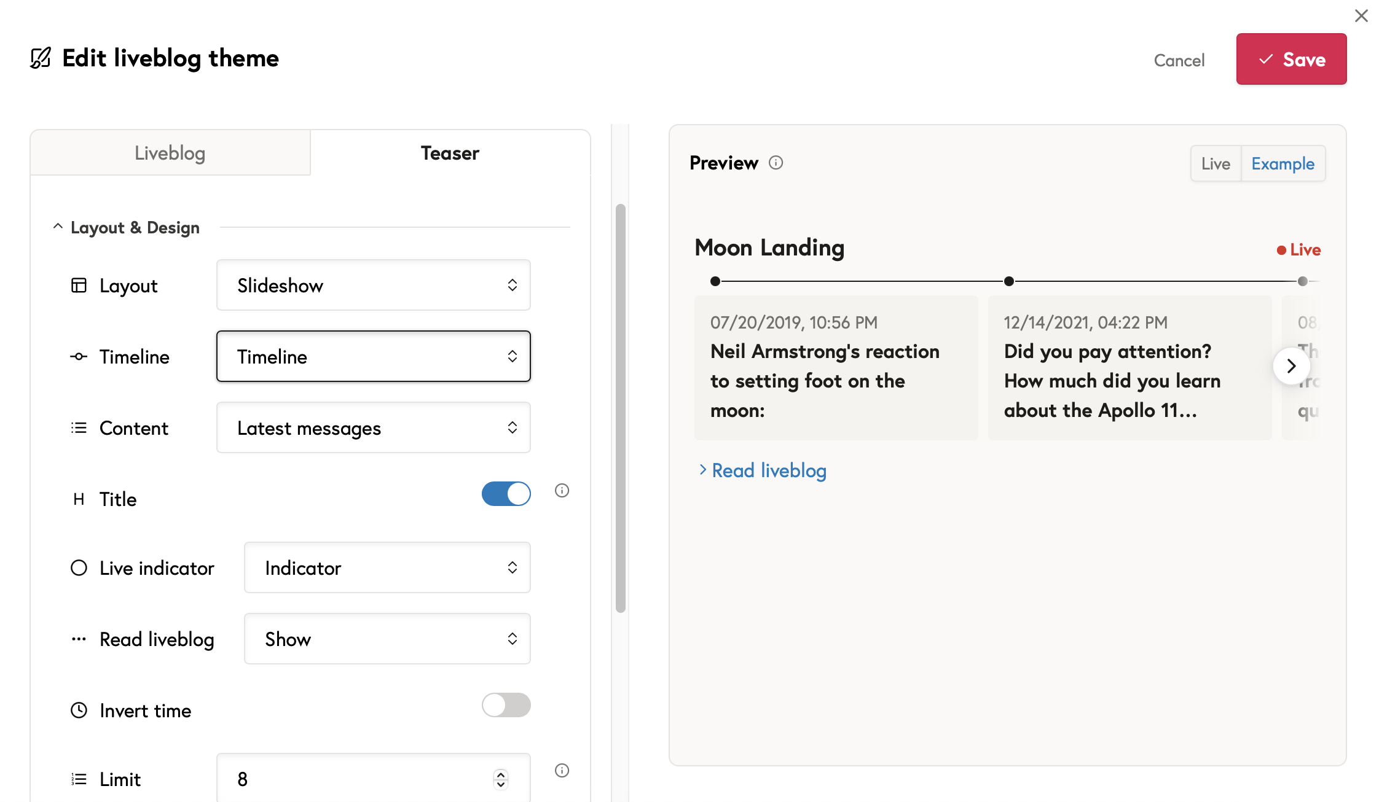This screenshot has width=1379, height=802.
Task: Open the Read liveblog link
Action: (768, 471)
